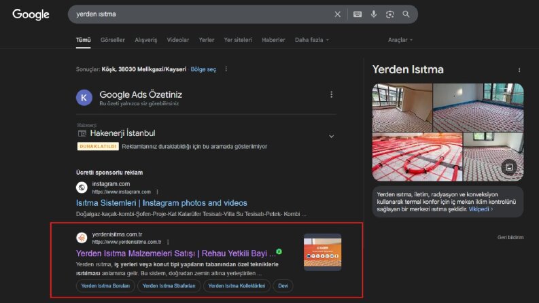Click yerdenisitma.com.tr site favicon
Viewport: 539px width, 303px height.
click(x=82, y=238)
